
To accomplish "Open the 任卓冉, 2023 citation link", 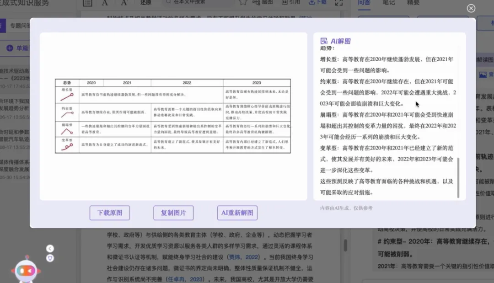I will point(185,279).
